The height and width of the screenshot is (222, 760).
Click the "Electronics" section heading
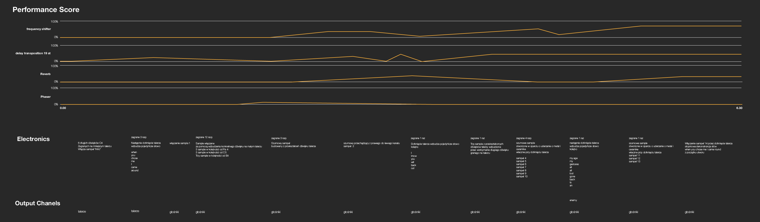(33, 139)
